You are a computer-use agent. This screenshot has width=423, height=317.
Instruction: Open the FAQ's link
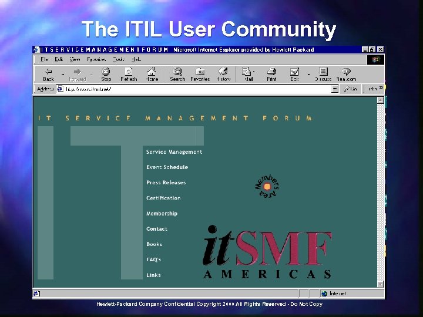point(153,259)
